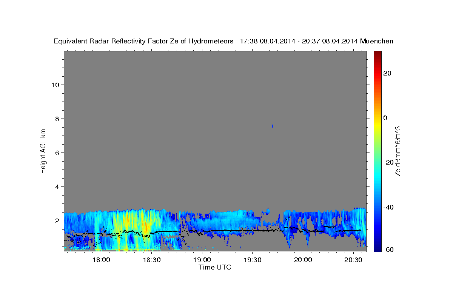
Task: Click the isolated blue echo near 7.5 km
Action: pos(273,126)
